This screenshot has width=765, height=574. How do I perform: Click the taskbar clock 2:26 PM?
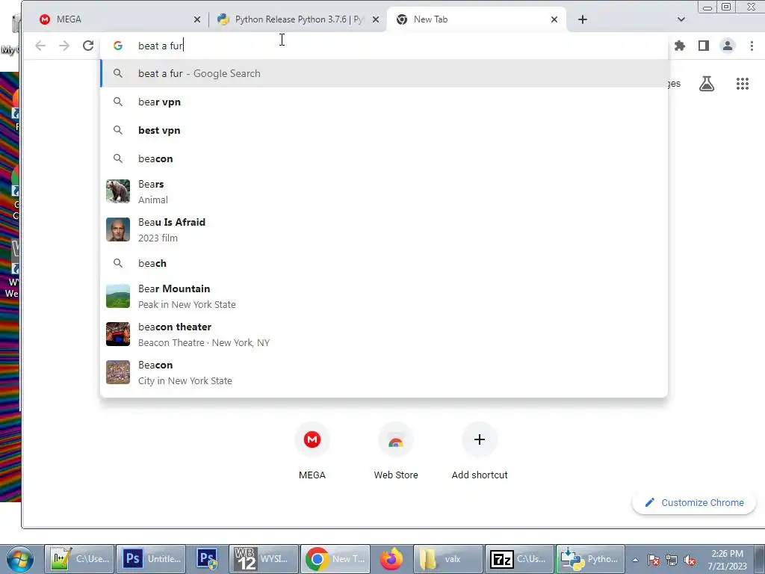tap(727, 560)
